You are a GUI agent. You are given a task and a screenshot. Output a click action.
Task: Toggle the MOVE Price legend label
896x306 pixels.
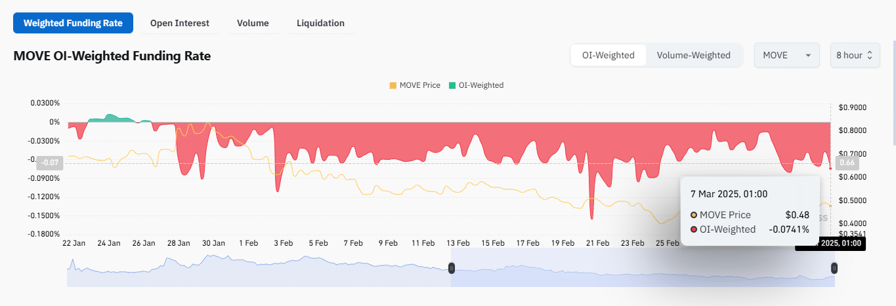pos(419,85)
